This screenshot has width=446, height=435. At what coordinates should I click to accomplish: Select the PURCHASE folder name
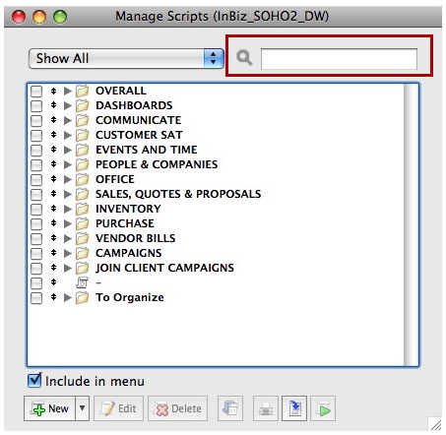click(x=125, y=223)
